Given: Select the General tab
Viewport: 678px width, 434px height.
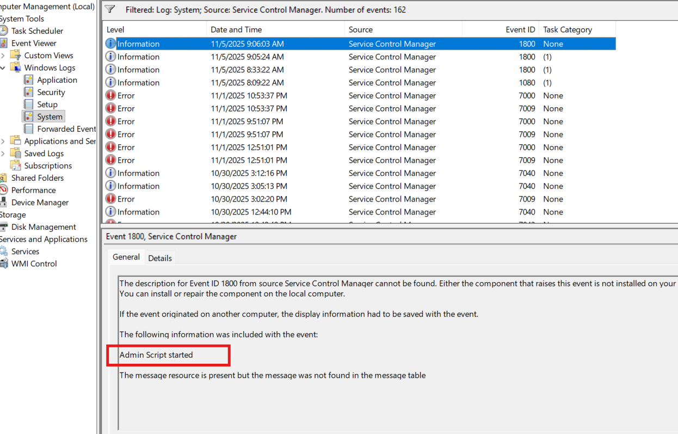Looking at the screenshot, I should [126, 257].
